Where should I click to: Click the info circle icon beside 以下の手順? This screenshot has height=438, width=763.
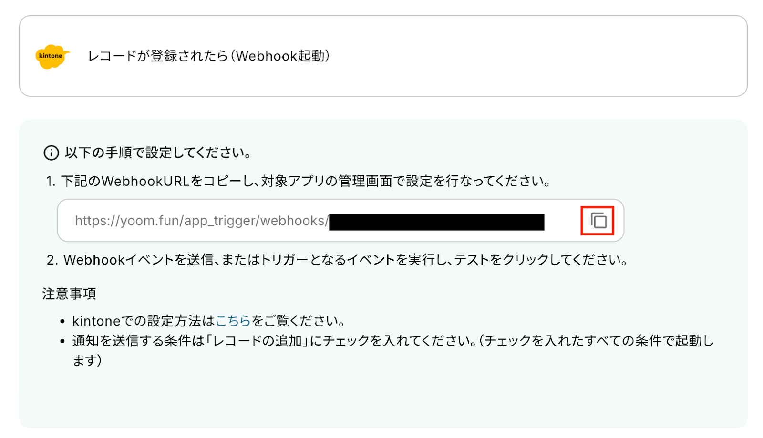coord(51,153)
